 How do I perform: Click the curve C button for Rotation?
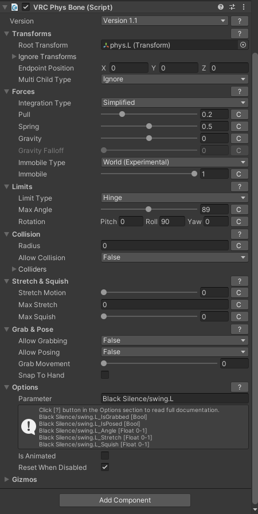point(239,222)
